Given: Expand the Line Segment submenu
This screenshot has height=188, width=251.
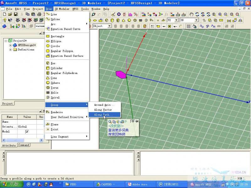Looking at the screenshot, I should coord(67,137).
